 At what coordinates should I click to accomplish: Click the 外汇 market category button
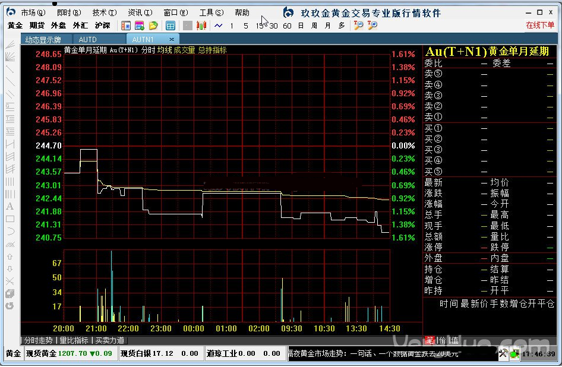[x=80, y=26]
